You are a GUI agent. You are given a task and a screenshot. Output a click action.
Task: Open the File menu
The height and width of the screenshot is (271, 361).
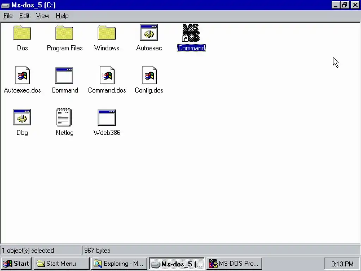(8, 16)
